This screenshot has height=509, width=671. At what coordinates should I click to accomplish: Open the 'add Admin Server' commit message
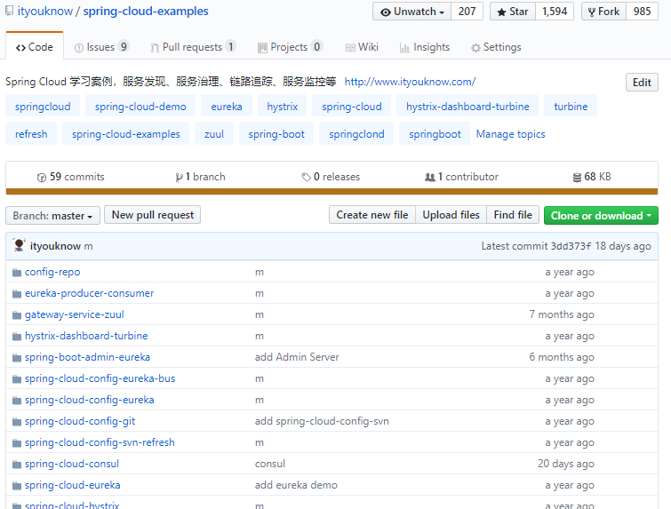click(297, 357)
